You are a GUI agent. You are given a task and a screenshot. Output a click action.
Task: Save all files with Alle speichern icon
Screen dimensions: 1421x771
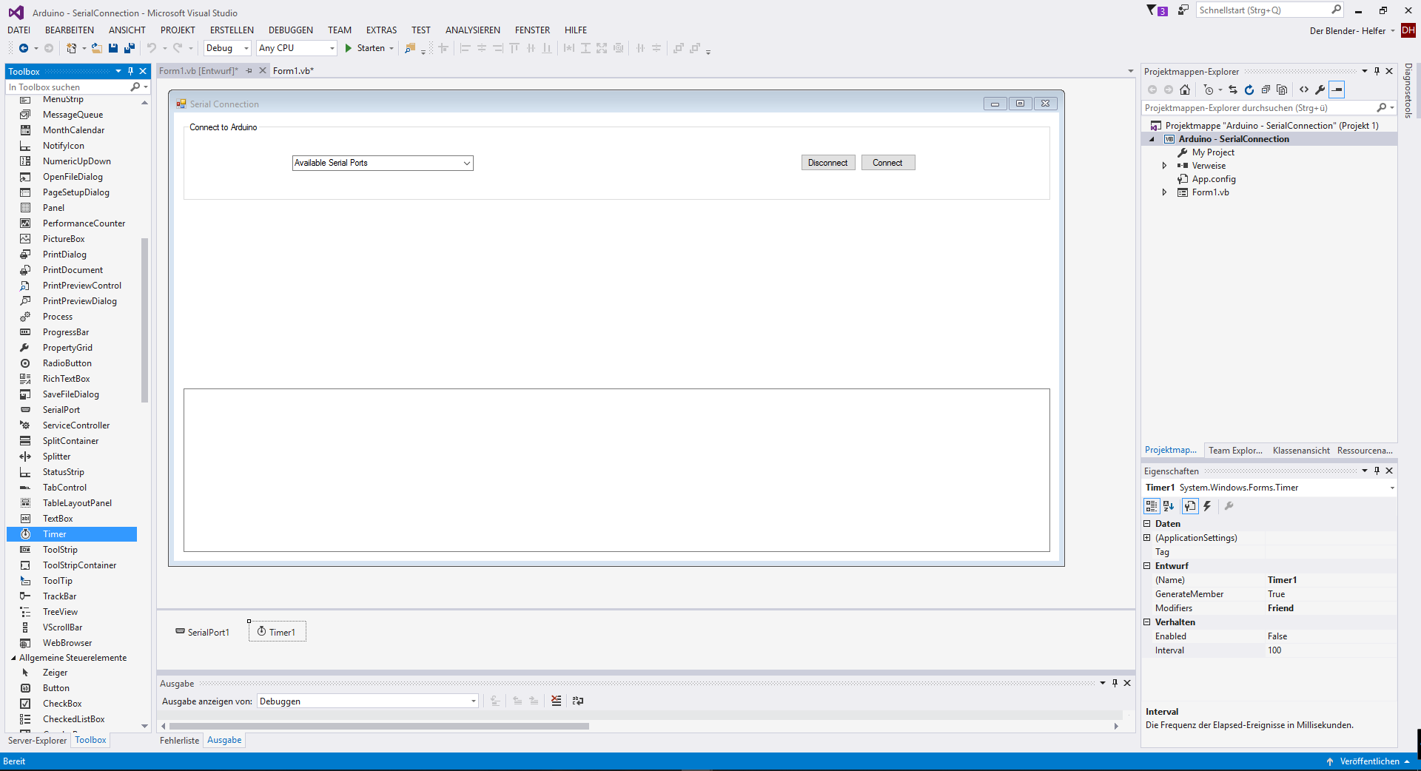point(129,48)
